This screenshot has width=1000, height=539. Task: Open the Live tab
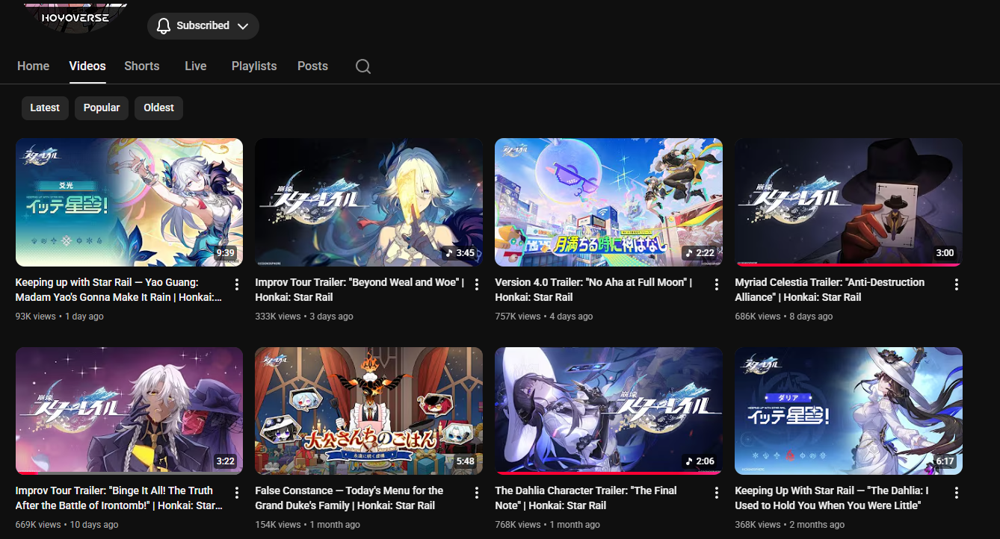tap(196, 66)
